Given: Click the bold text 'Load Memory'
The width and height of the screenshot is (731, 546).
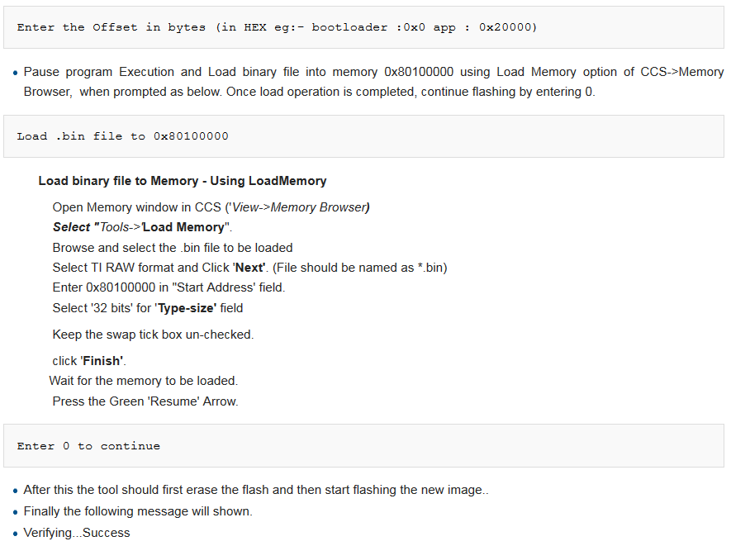Looking at the screenshot, I should tap(183, 227).
